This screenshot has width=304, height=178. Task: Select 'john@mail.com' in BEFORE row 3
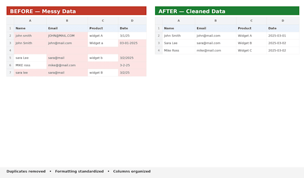coord(67,43)
